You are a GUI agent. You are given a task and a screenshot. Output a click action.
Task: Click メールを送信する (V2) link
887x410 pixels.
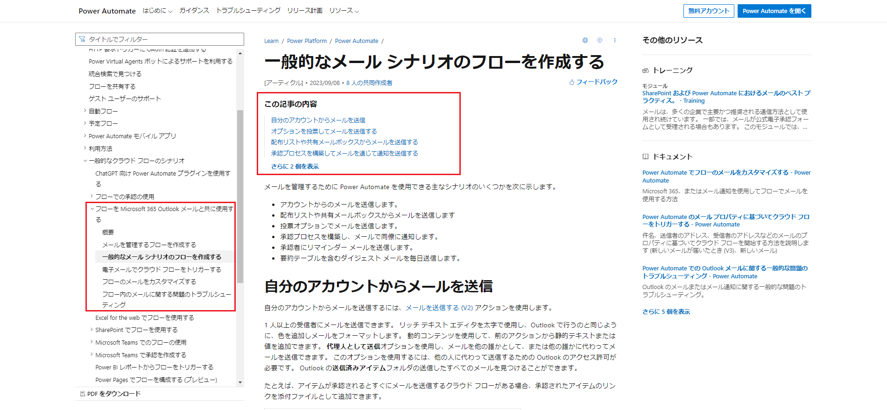coord(439,308)
